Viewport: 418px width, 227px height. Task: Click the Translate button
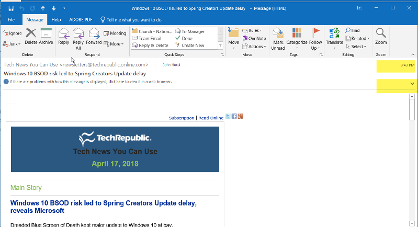[334, 39]
